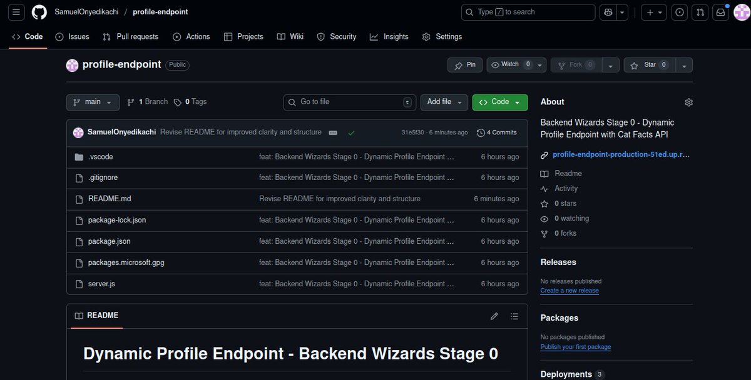751x380 pixels.
Task: Edit repository details gear icon
Action: pyautogui.click(x=689, y=102)
